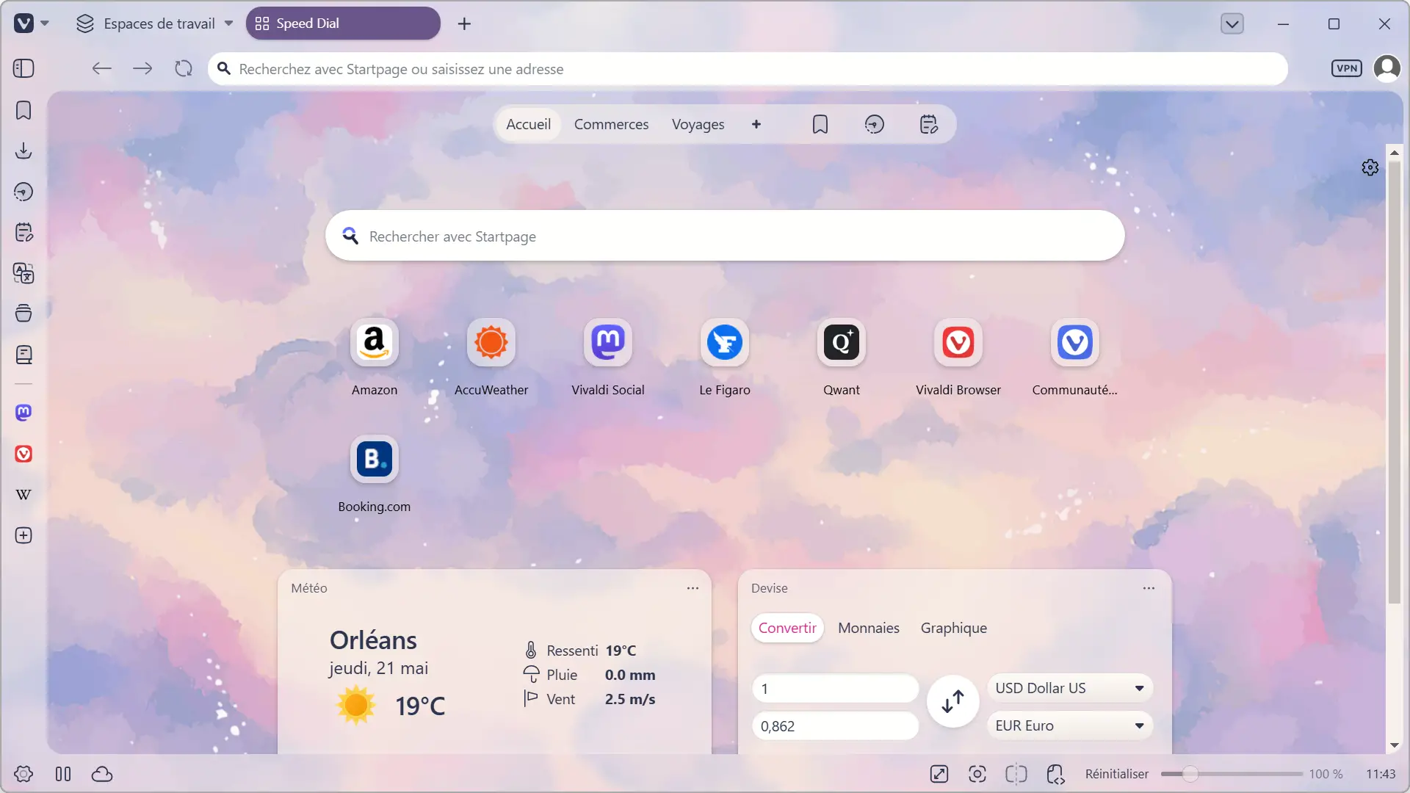The height and width of the screenshot is (793, 1410).
Task: Click the address bar field
Action: (x=748, y=69)
